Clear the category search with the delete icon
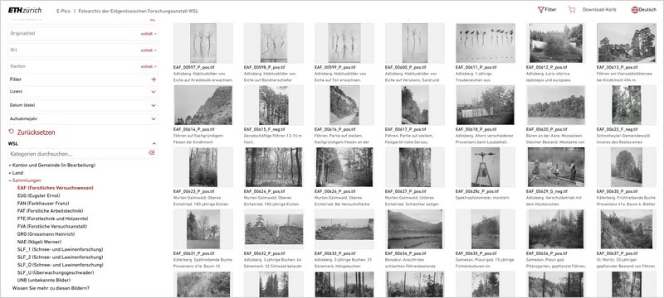 click(x=152, y=153)
